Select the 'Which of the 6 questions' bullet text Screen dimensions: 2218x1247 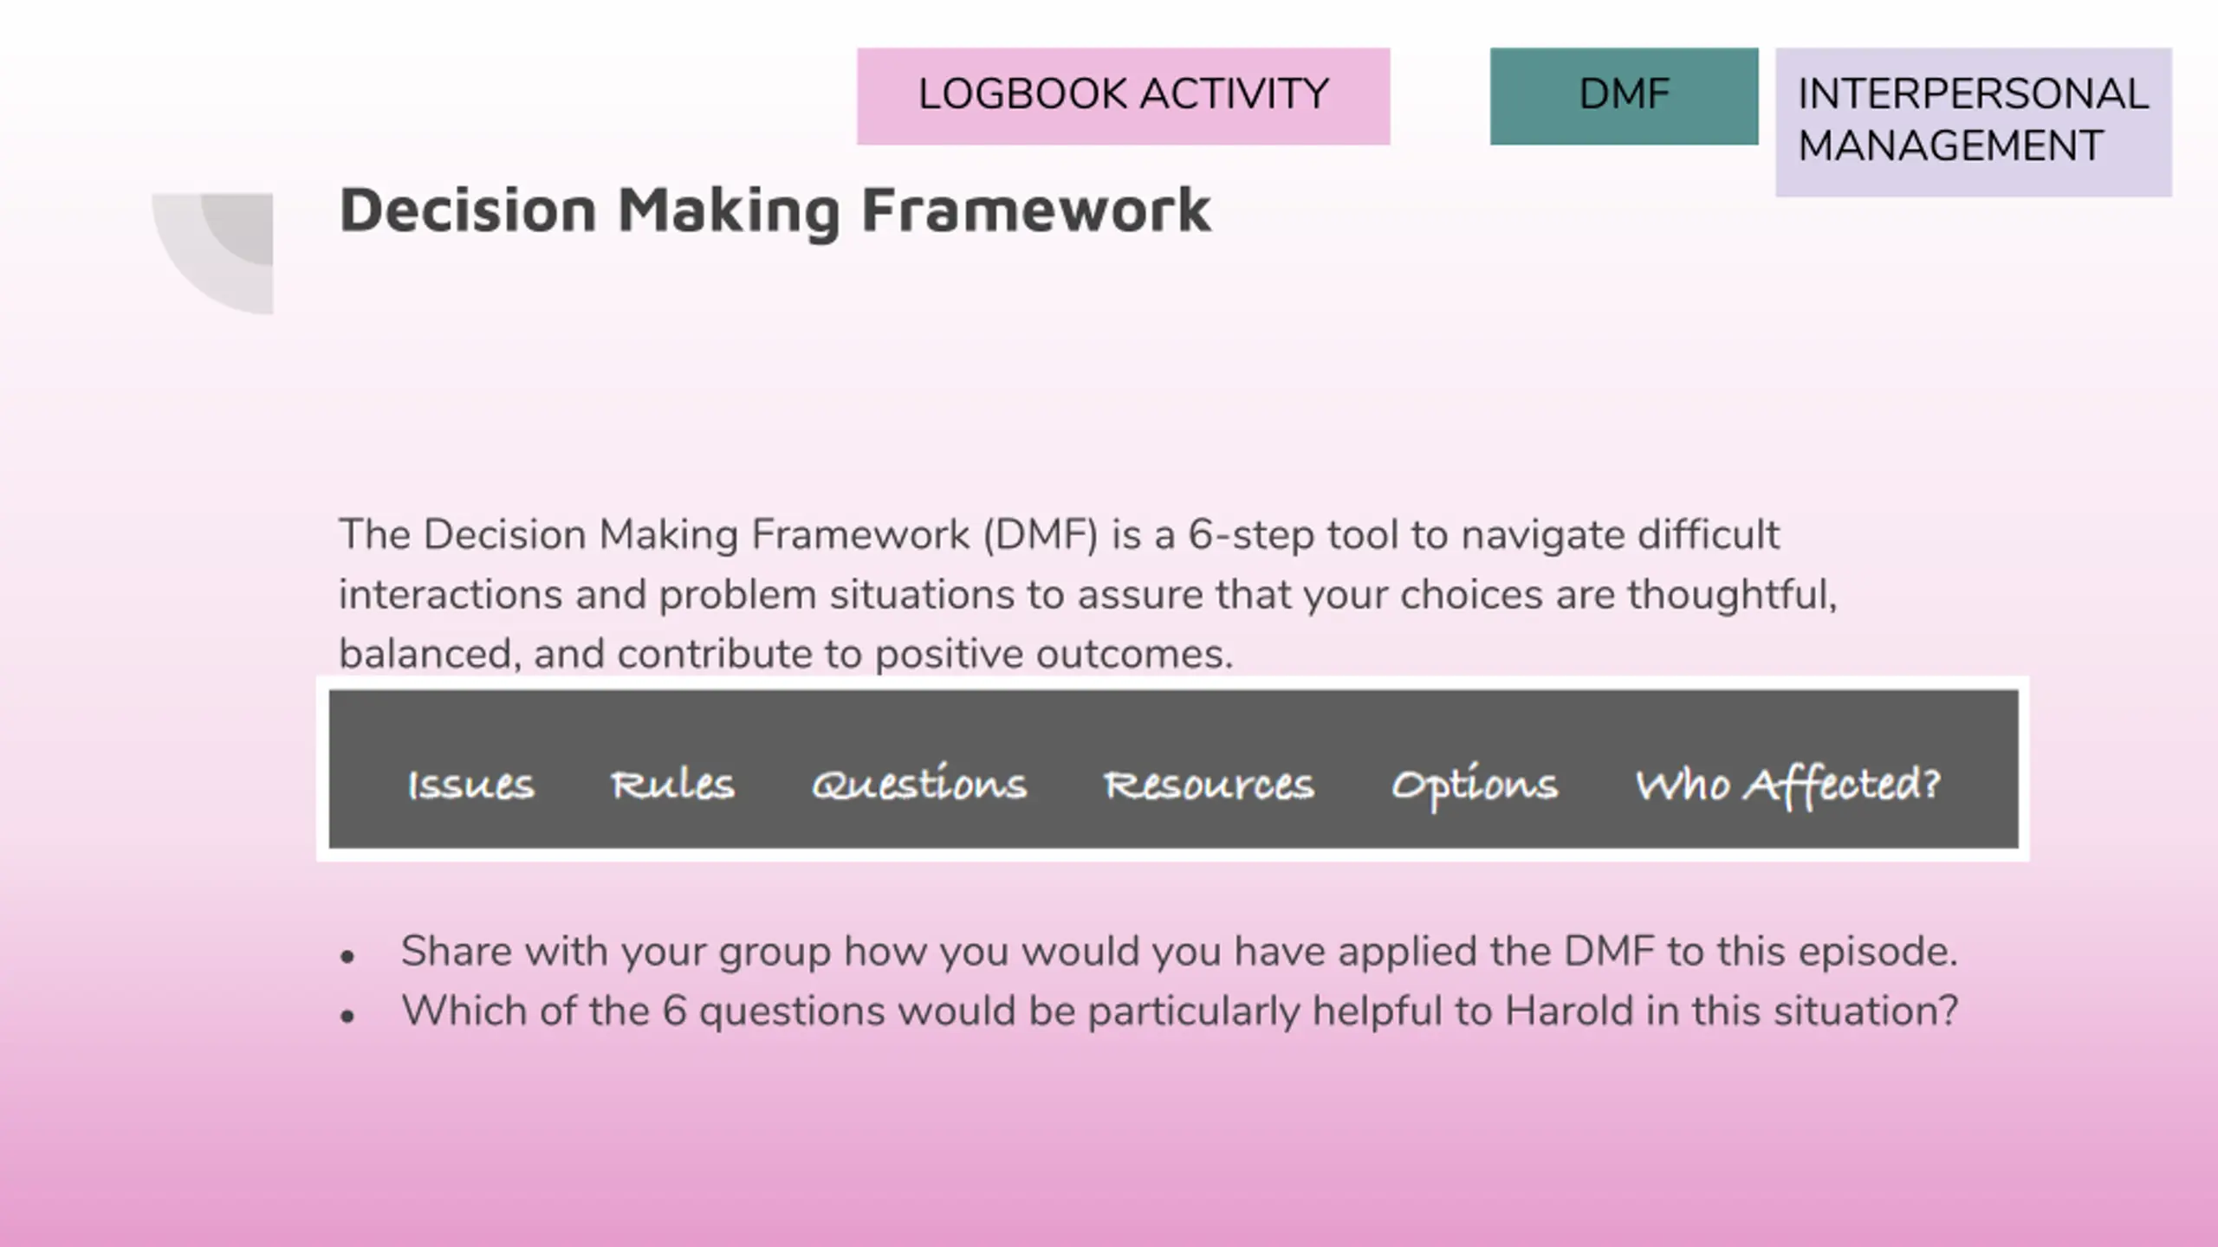click(1178, 1011)
